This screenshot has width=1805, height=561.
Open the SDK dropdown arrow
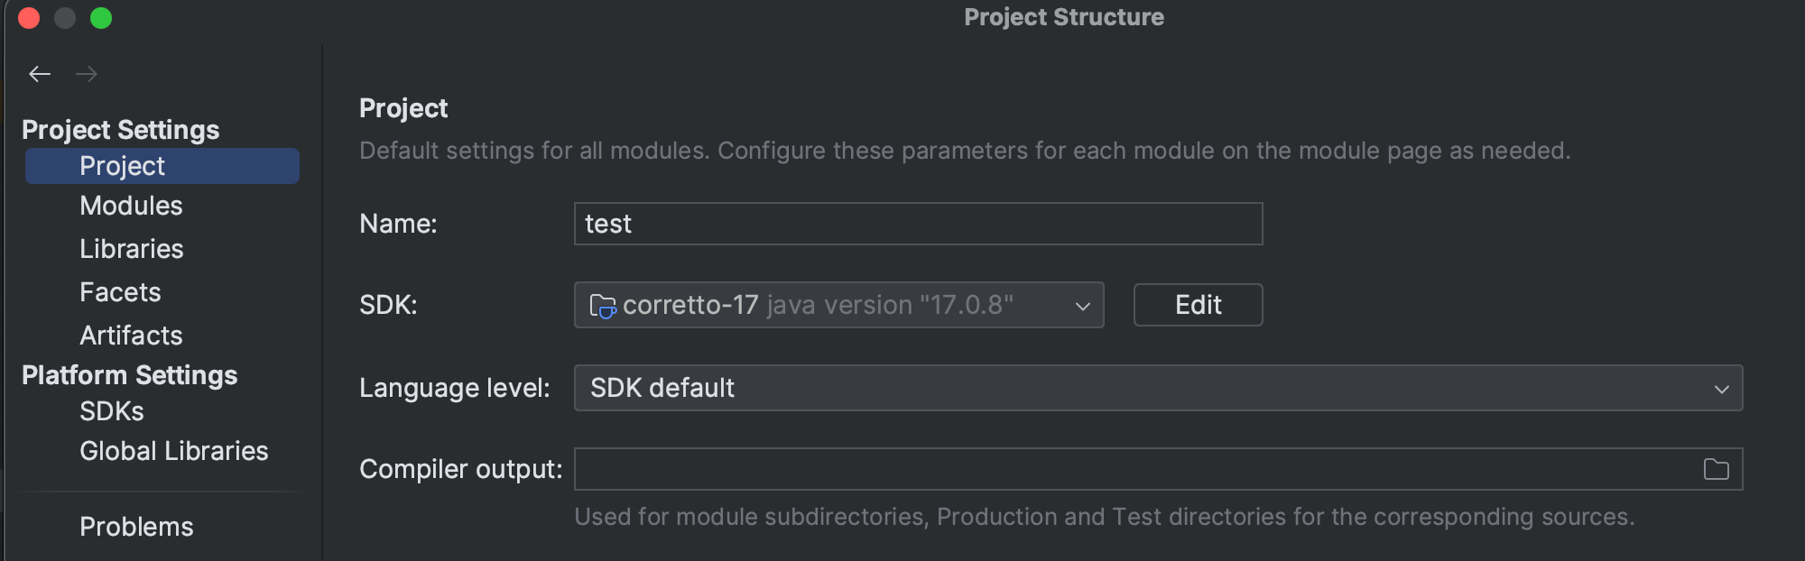[x=1083, y=307]
